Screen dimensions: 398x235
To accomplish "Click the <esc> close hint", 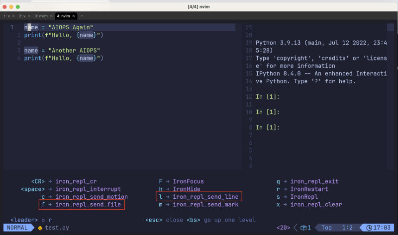I will tap(164, 220).
